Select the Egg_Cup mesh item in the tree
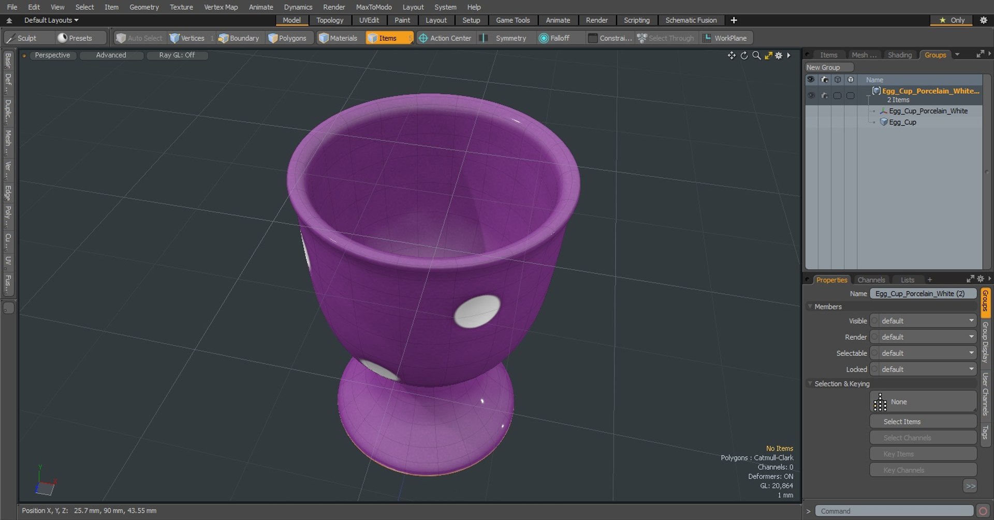 (902, 122)
